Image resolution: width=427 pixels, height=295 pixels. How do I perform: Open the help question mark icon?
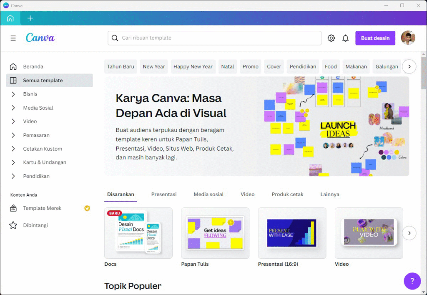tap(412, 281)
